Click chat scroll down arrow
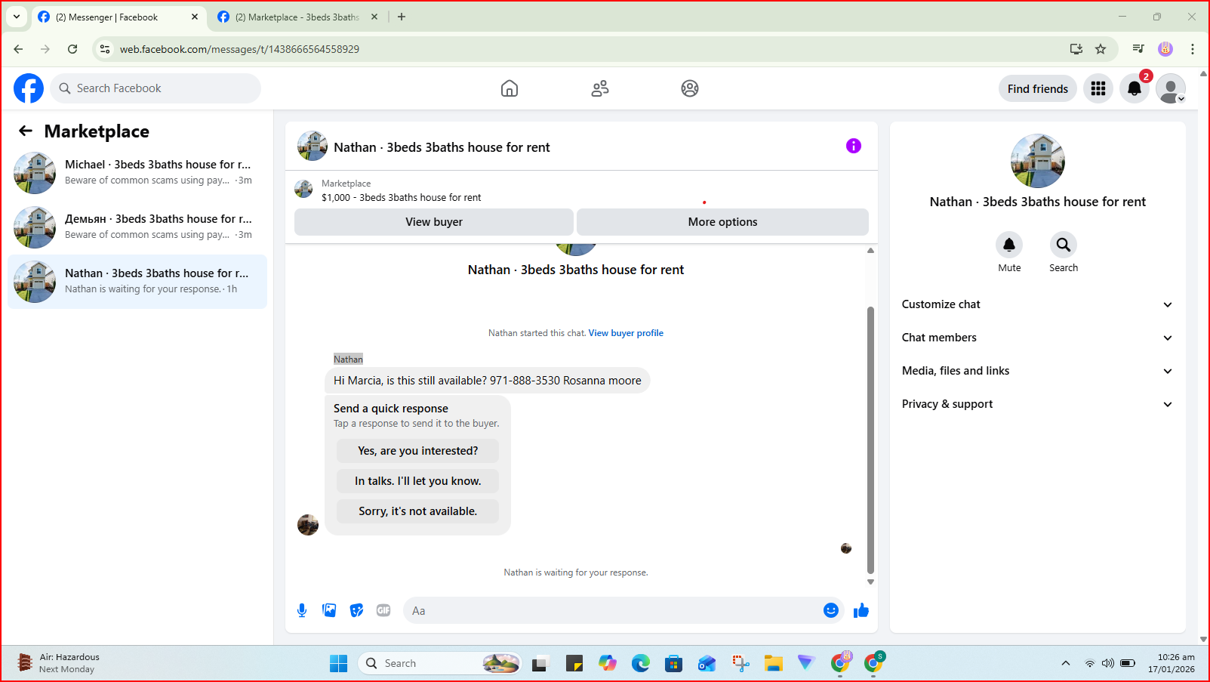The height and width of the screenshot is (682, 1210). [x=870, y=582]
